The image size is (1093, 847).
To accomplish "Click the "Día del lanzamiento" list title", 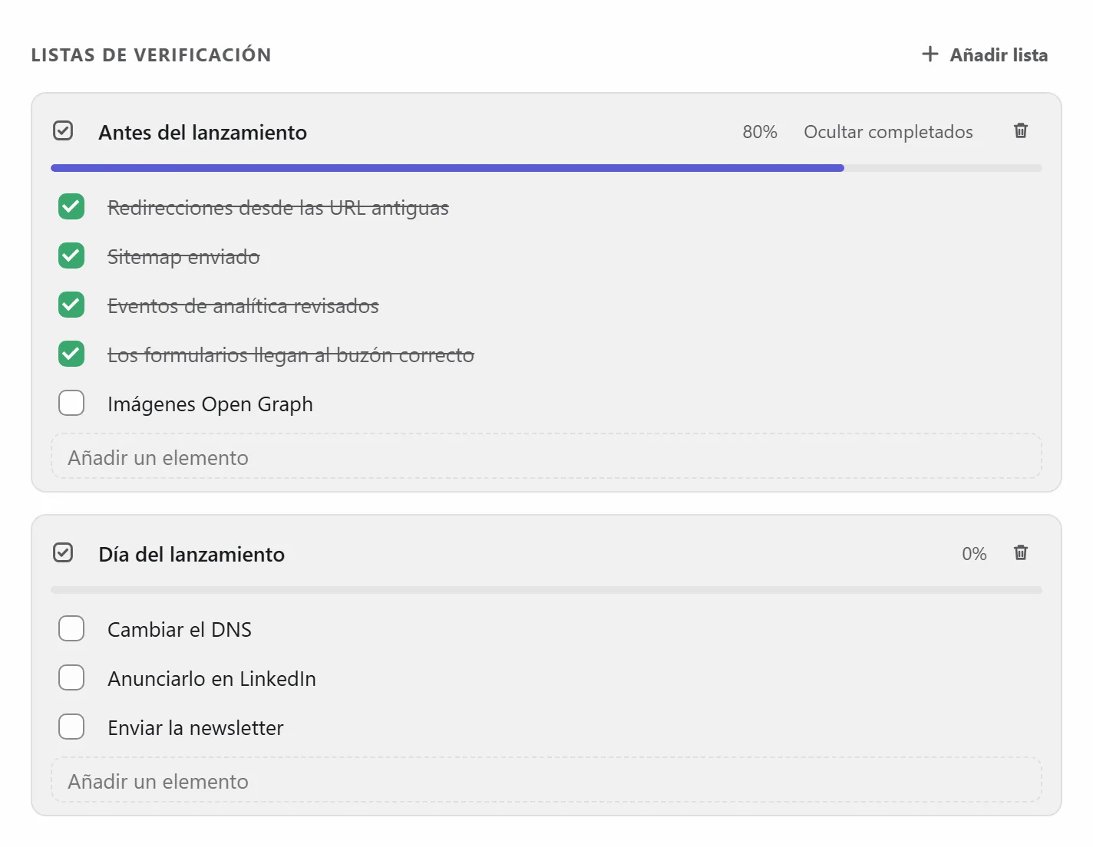I will coord(192,555).
